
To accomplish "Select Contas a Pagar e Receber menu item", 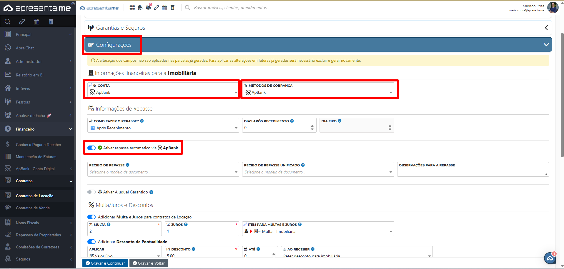I will tap(38, 145).
